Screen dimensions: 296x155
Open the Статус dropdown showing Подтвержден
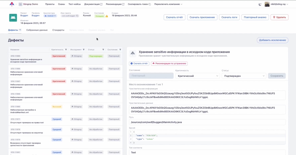(244, 76)
